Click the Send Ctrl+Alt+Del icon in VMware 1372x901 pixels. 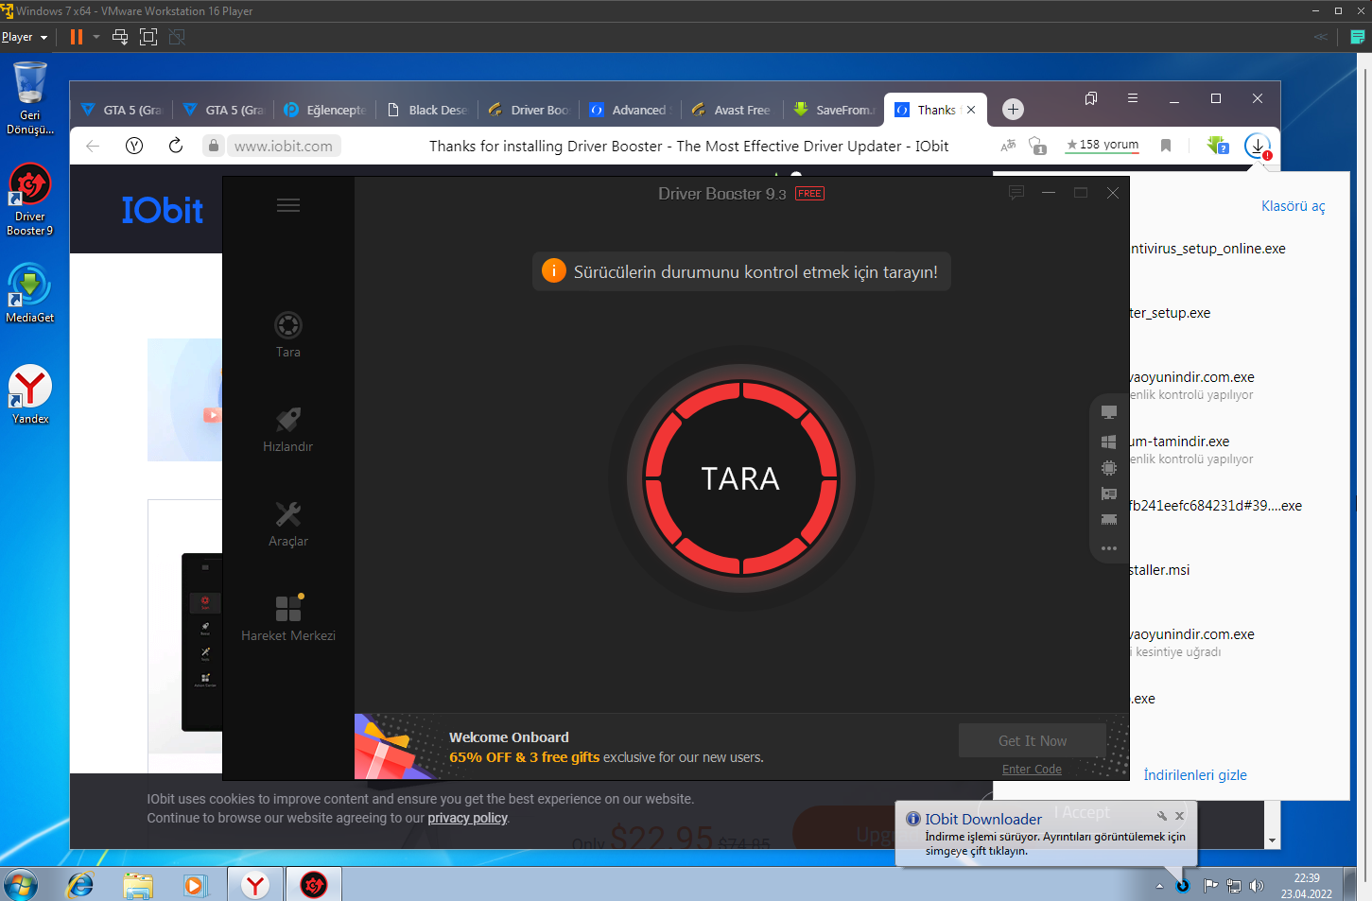coord(120,37)
